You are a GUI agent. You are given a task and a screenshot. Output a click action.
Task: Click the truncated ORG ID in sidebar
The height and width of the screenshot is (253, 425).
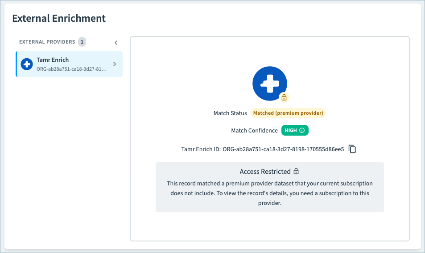click(x=71, y=69)
